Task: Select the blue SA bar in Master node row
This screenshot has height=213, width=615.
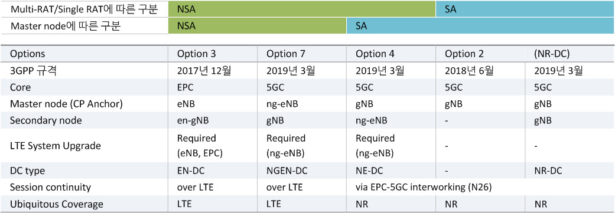Action: pos(481,26)
